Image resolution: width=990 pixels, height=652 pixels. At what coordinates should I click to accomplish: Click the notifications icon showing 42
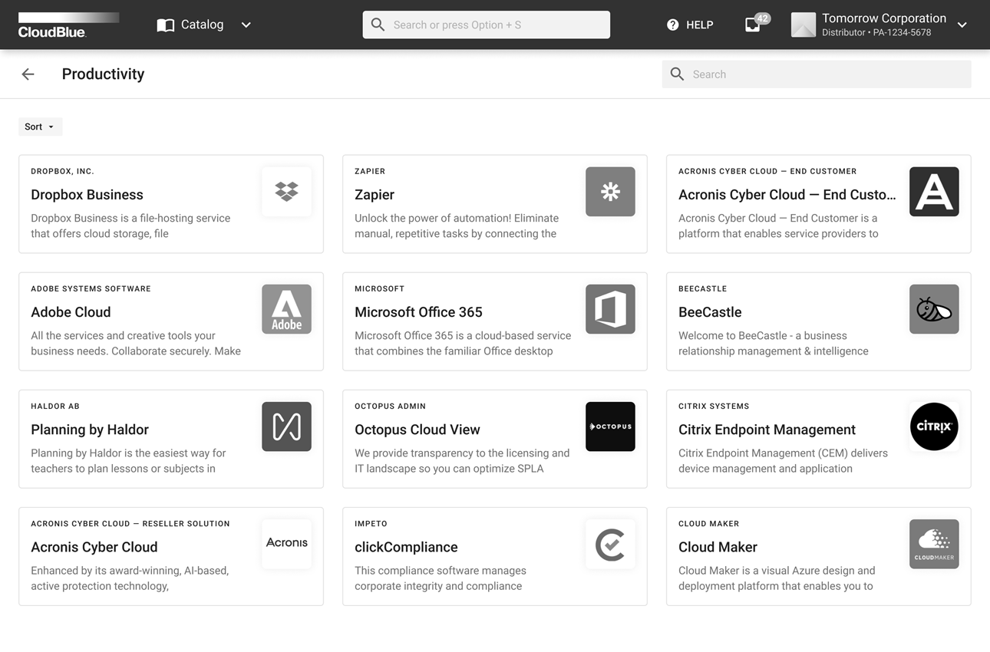click(753, 25)
